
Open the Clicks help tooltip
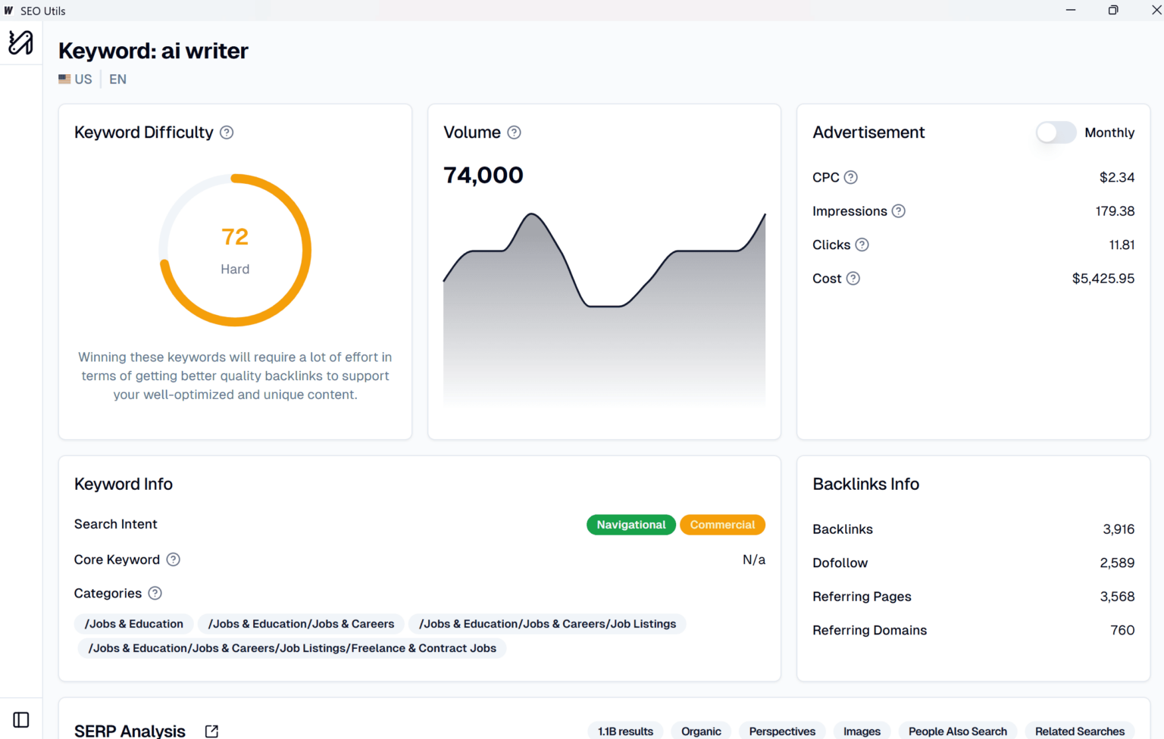click(862, 245)
